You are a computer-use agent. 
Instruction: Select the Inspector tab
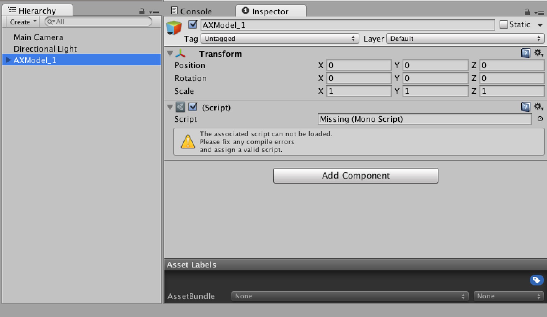pos(271,11)
